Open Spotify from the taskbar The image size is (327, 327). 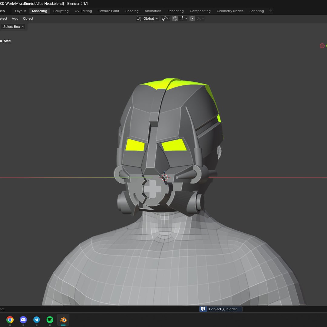50,320
